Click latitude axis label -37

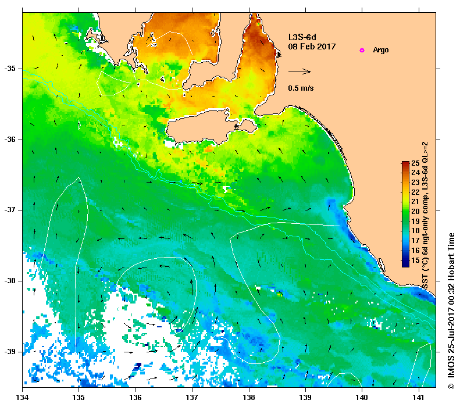coord(10,210)
